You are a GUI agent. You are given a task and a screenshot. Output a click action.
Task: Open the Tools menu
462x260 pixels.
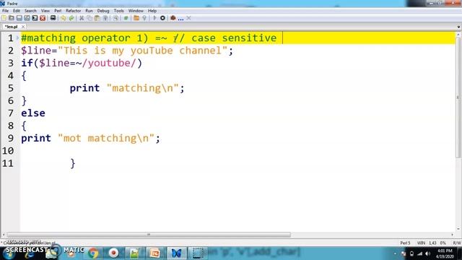118,11
